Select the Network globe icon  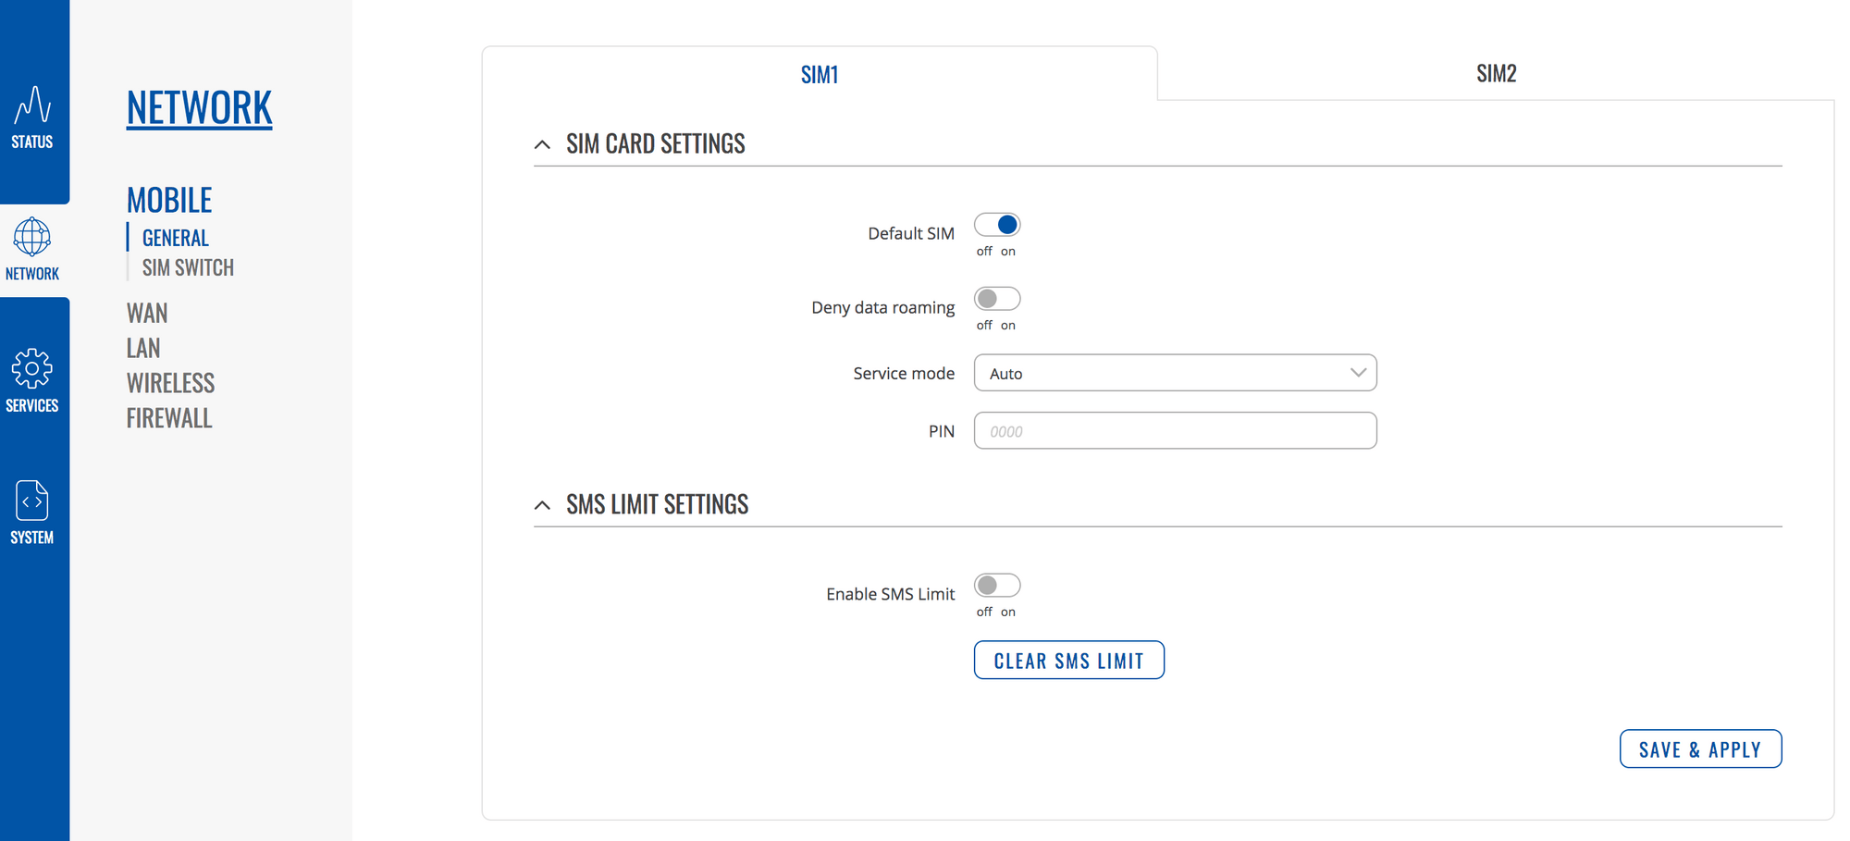tap(32, 237)
